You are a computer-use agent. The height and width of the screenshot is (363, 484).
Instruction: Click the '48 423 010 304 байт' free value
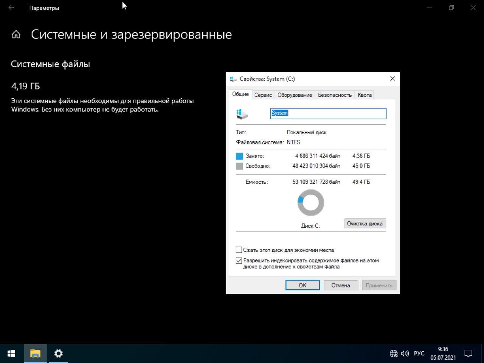(316, 166)
